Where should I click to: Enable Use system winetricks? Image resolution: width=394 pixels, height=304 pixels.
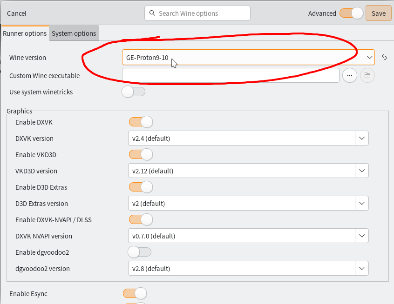point(134,92)
